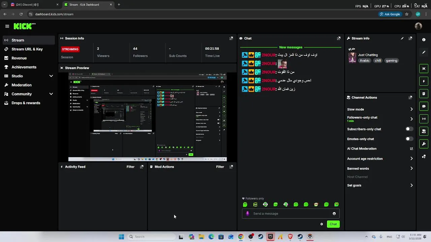The image size is (431, 242).
Task: Open the emoji picker in message box
Action: pyautogui.click(x=334, y=213)
